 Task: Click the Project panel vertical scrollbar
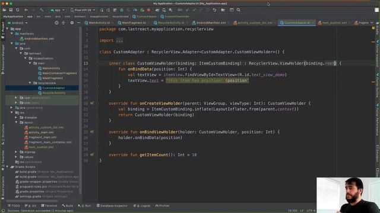click(x=80, y=110)
